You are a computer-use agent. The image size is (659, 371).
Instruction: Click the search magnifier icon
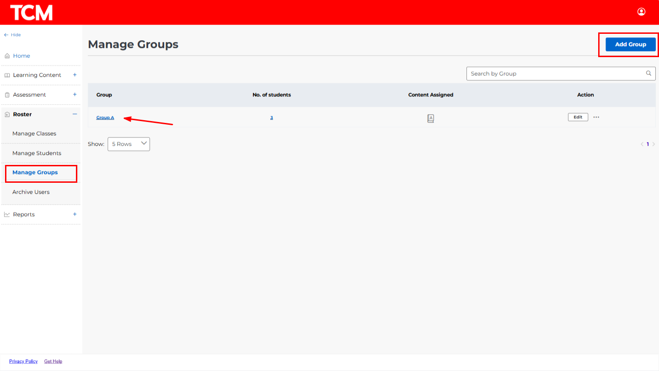point(648,73)
